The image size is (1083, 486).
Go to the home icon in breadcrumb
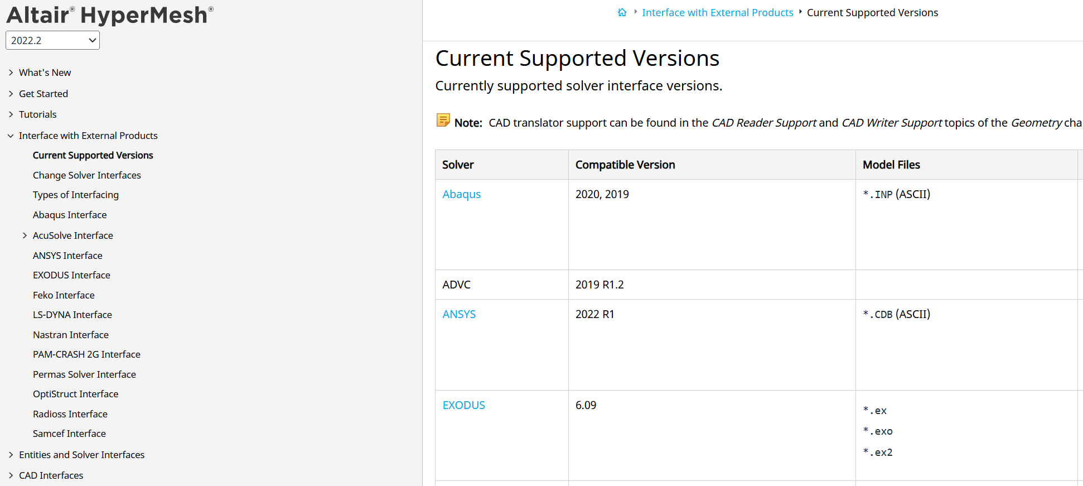click(x=622, y=12)
